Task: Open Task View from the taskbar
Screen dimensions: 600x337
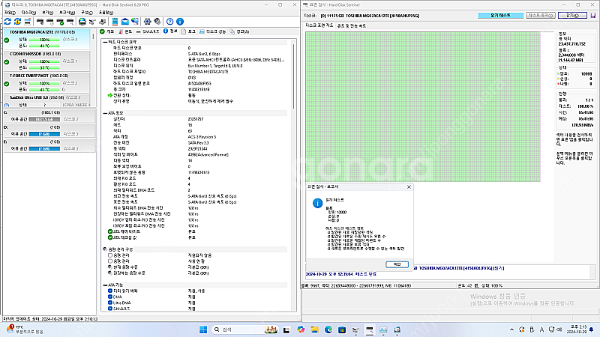Action: click(x=286, y=330)
